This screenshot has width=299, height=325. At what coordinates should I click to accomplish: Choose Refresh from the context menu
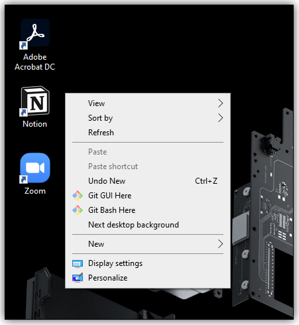click(x=148, y=133)
